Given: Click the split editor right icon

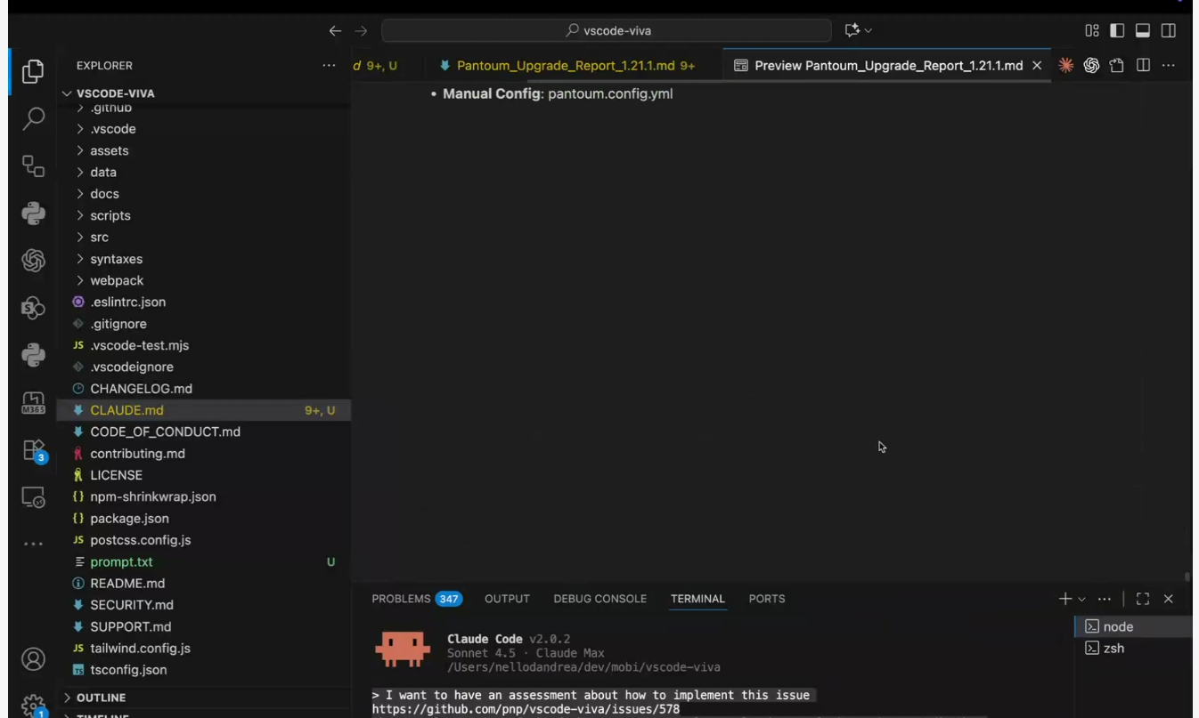Looking at the screenshot, I should pos(1143,65).
